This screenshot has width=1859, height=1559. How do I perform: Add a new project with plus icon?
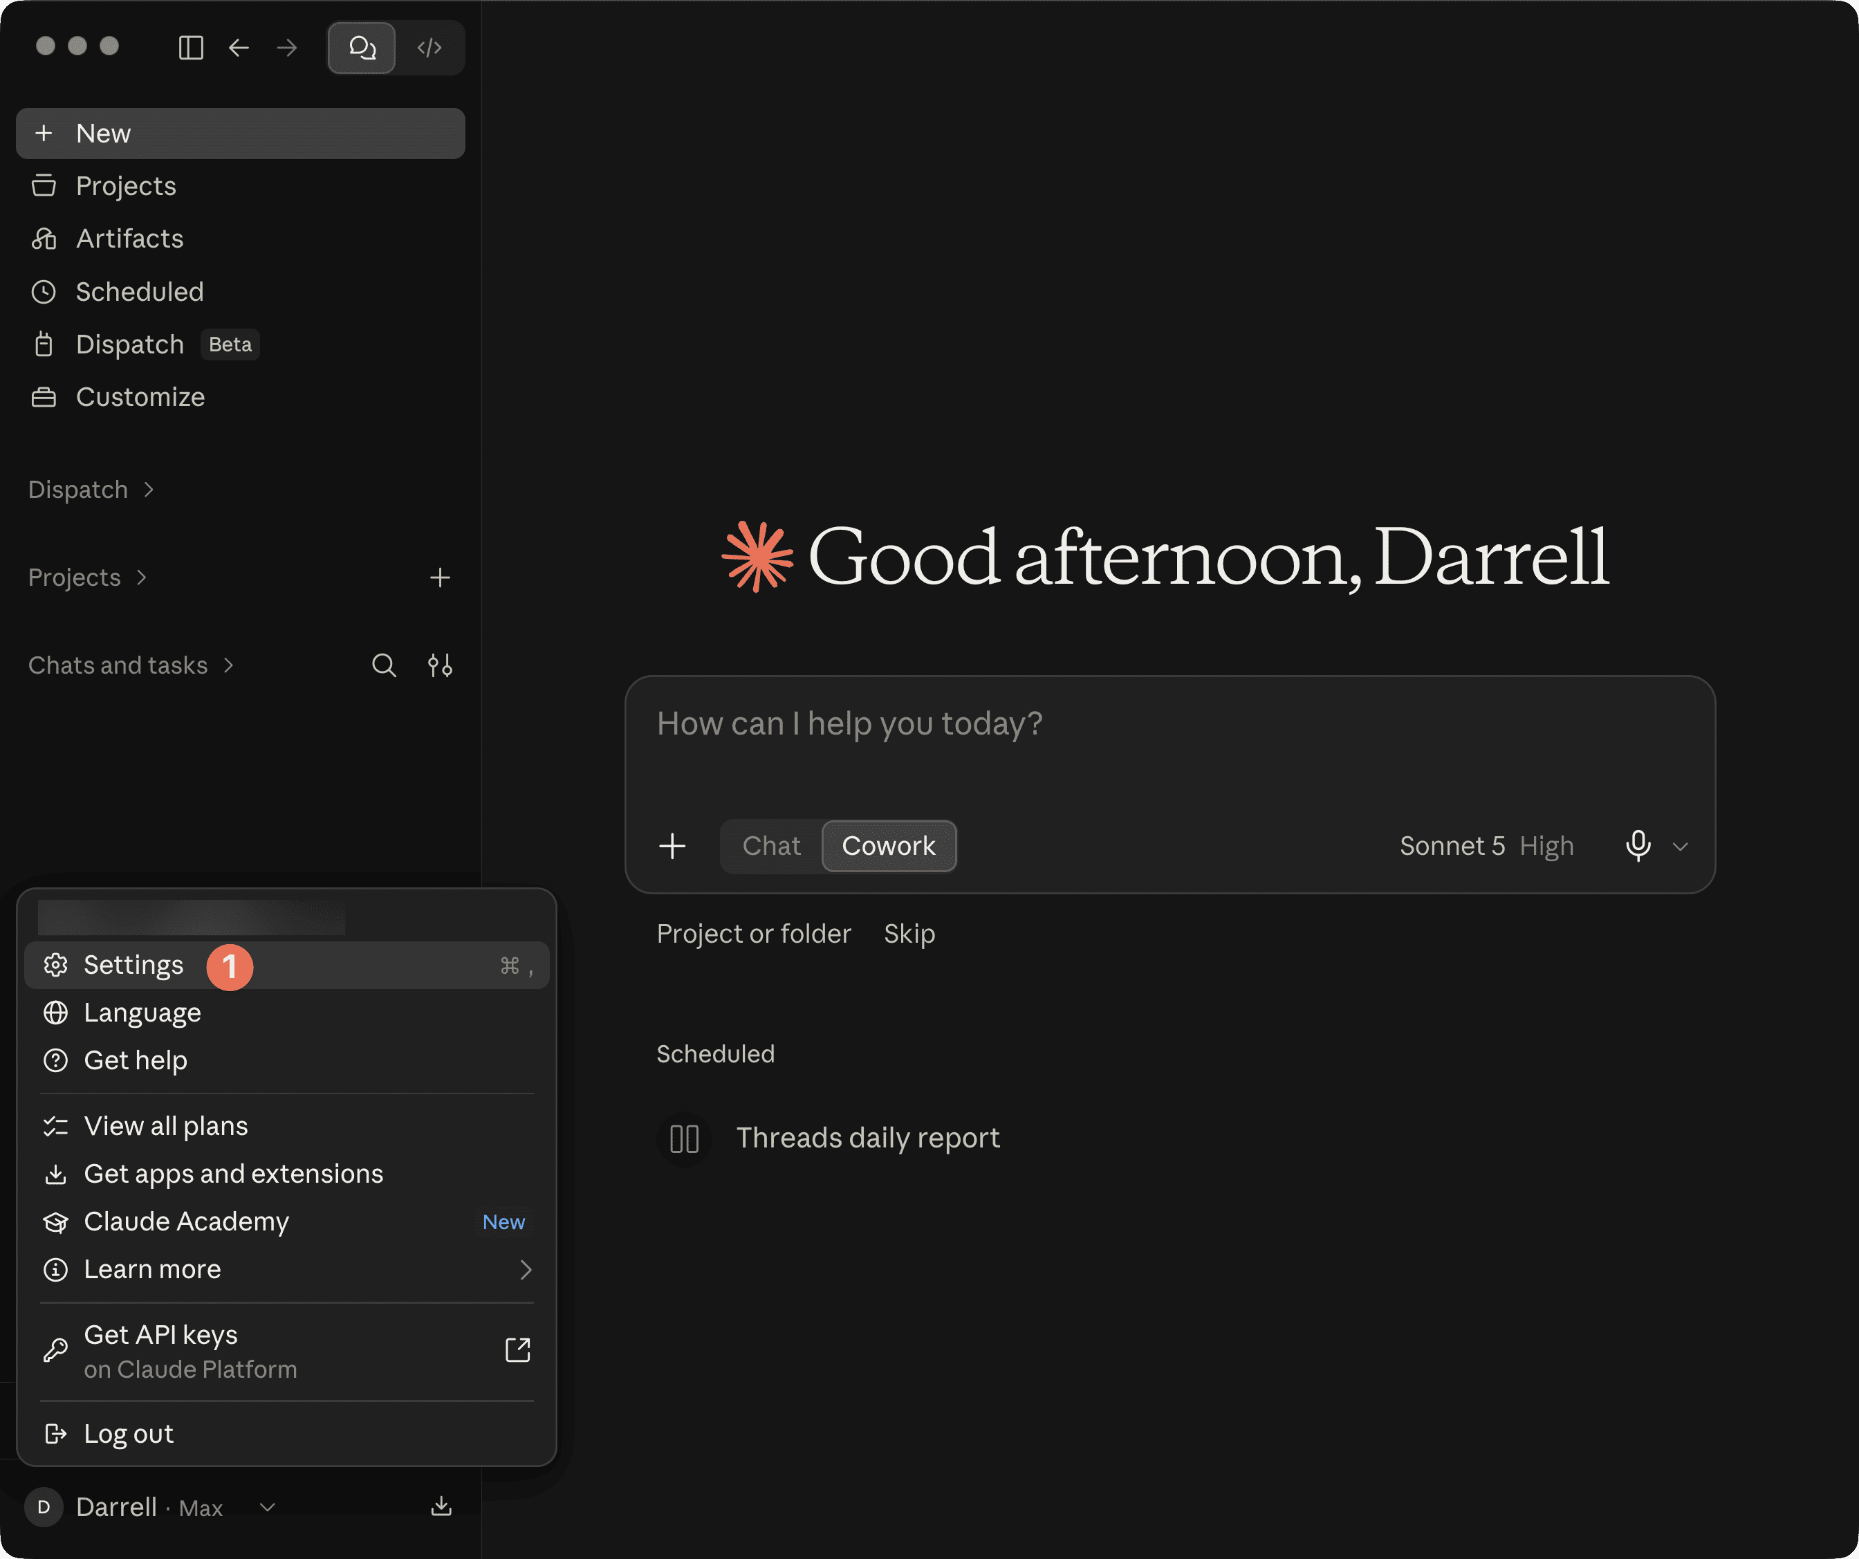(x=440, y=578)
